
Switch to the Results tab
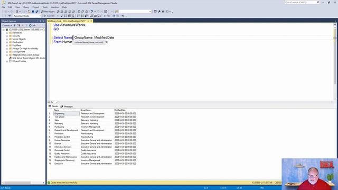click(53, 107)
